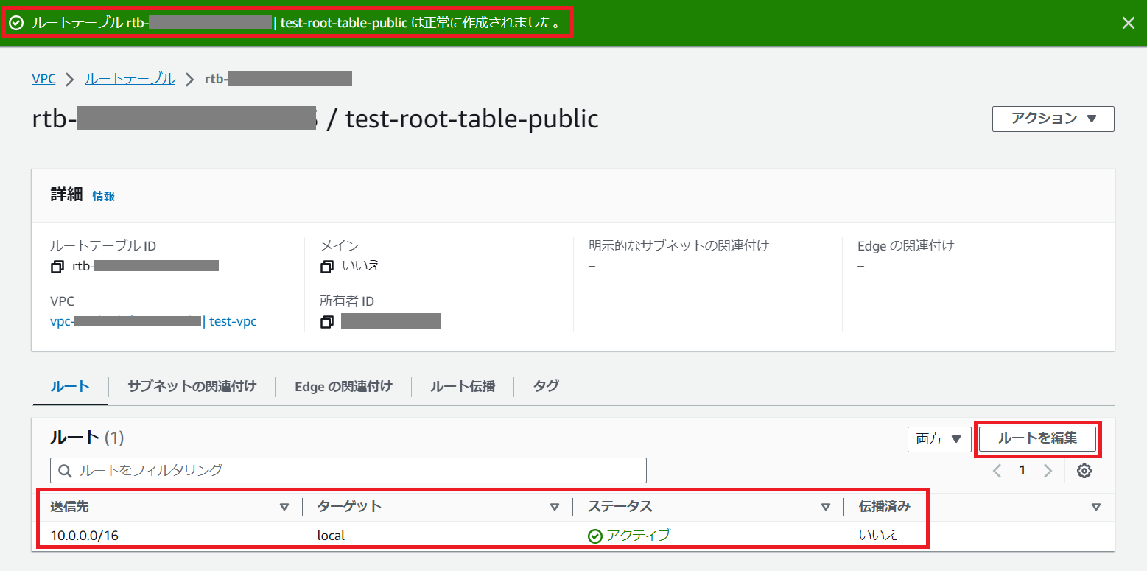Dismiss the green success notification banner
Image resolution: width=1147 pixels, height=571 pixels.
[x=1128, y=23]
